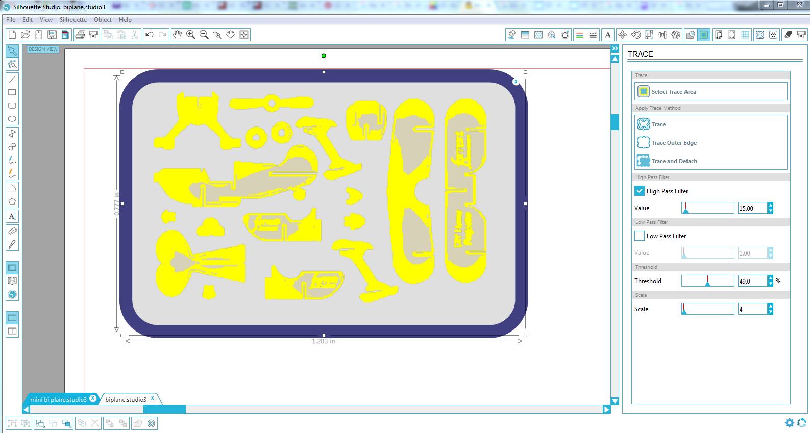
Task: Open the Replicate panel icon
Action: 676,35
